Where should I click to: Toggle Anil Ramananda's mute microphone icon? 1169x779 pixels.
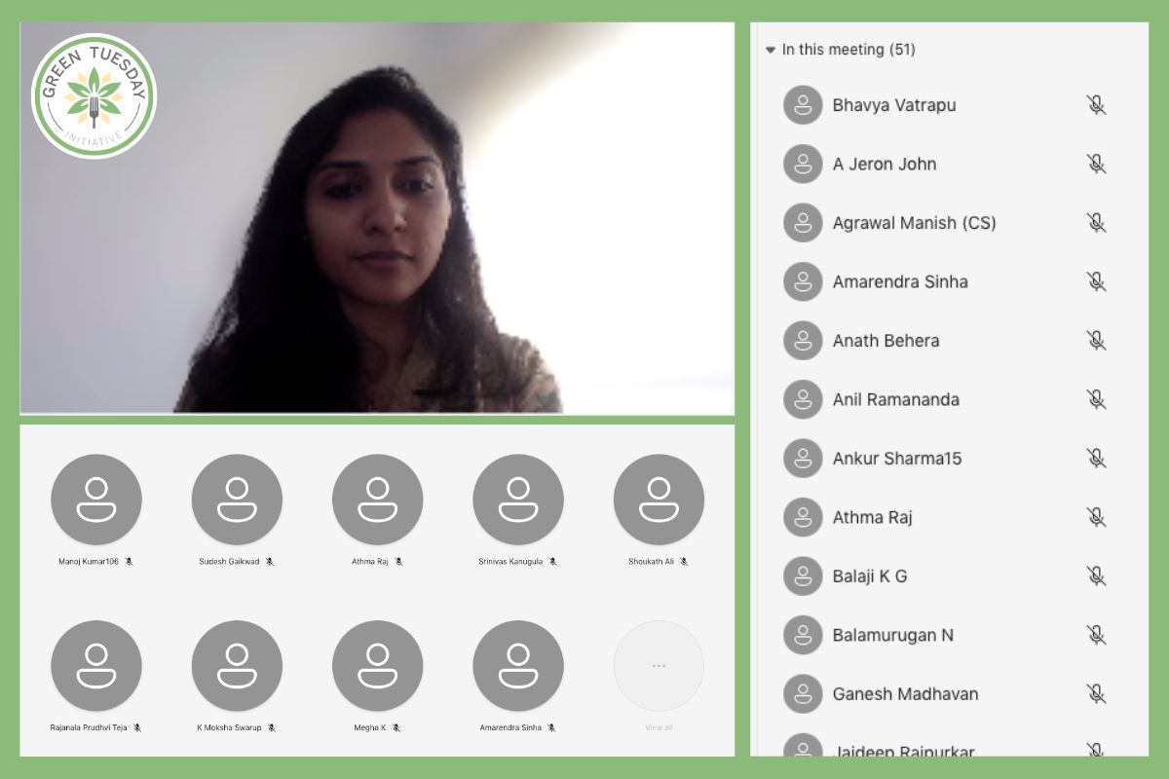[1096, 399]
